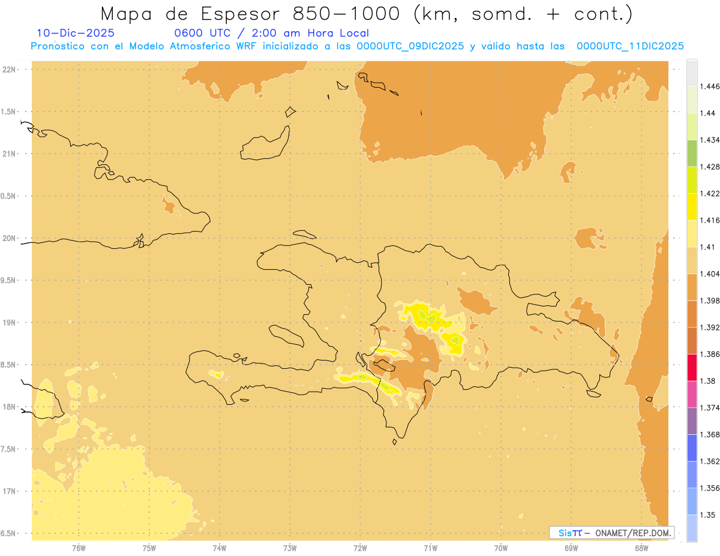Select the date label '10-Dic-2025'
This screenshot has width=720, height=556.
pyautogui.click(x=76, y=33)
